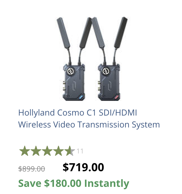Click the round logo dial on right unit
182x194 pixels.
point(106,71)
